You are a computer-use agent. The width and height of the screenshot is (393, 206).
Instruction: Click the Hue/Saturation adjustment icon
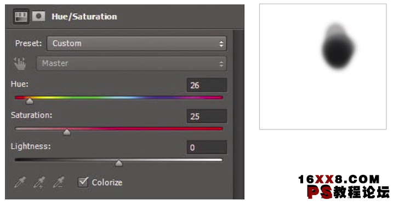coord(21,16)
